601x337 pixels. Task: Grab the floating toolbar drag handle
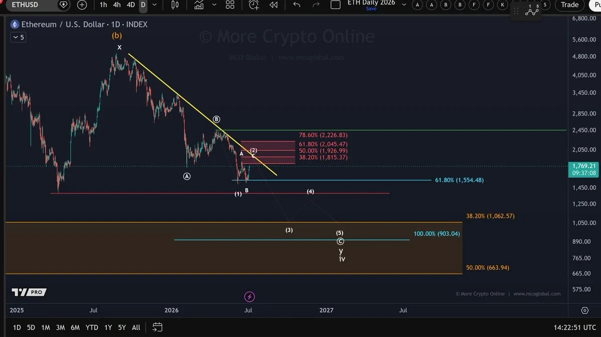coord(516,10)
